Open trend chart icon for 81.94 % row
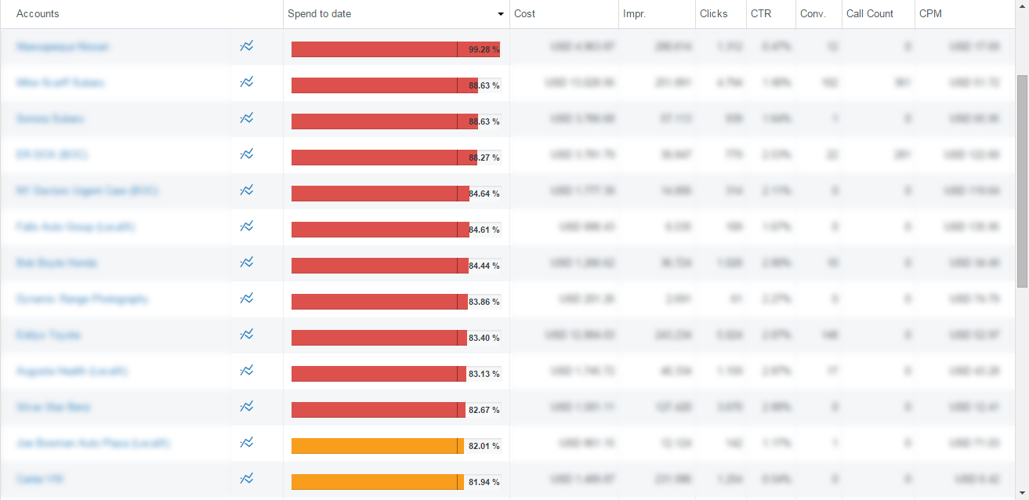This screenshot has width=1029, height=500. (247, 479)
